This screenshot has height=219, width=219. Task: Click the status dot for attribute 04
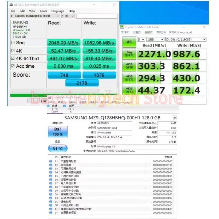point(51,172)
